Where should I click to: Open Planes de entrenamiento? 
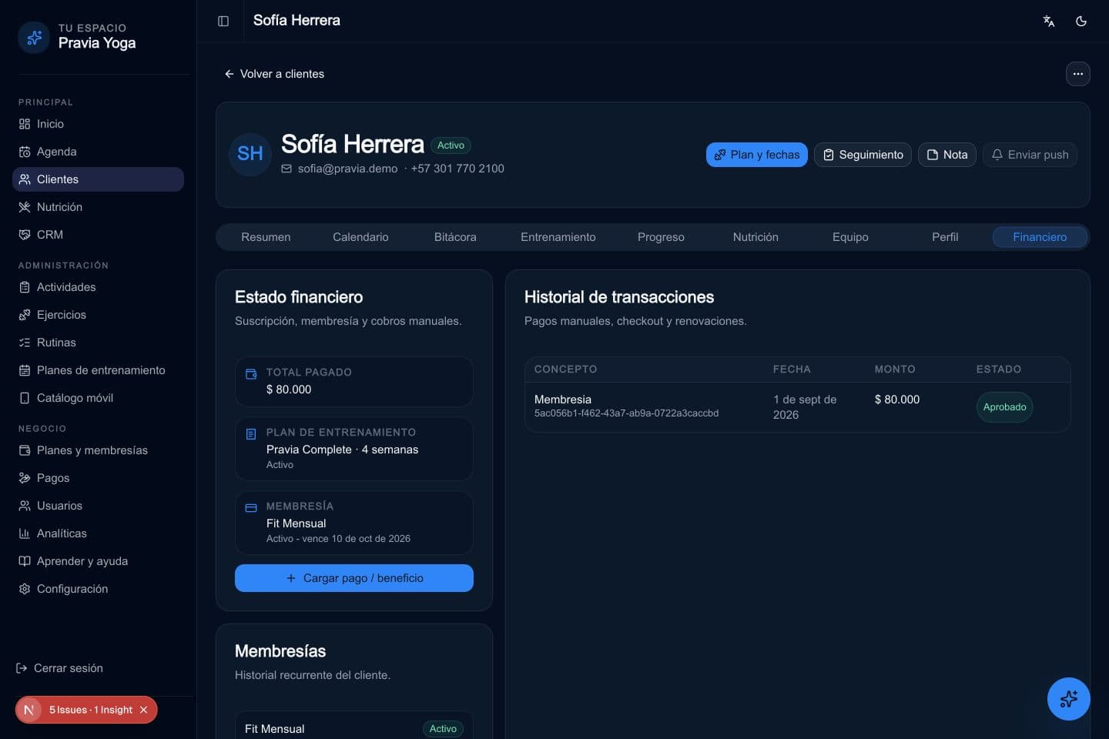pyautogui.click(x=98, y=370)
